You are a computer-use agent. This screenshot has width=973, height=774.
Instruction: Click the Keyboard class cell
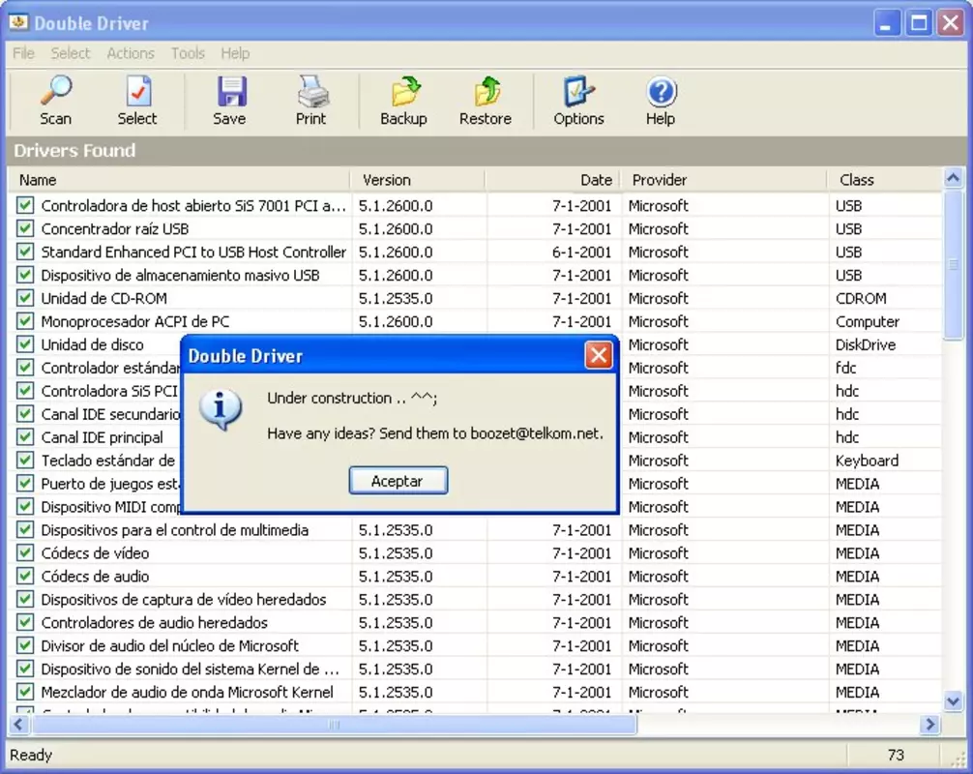click(x=867, y=461)
